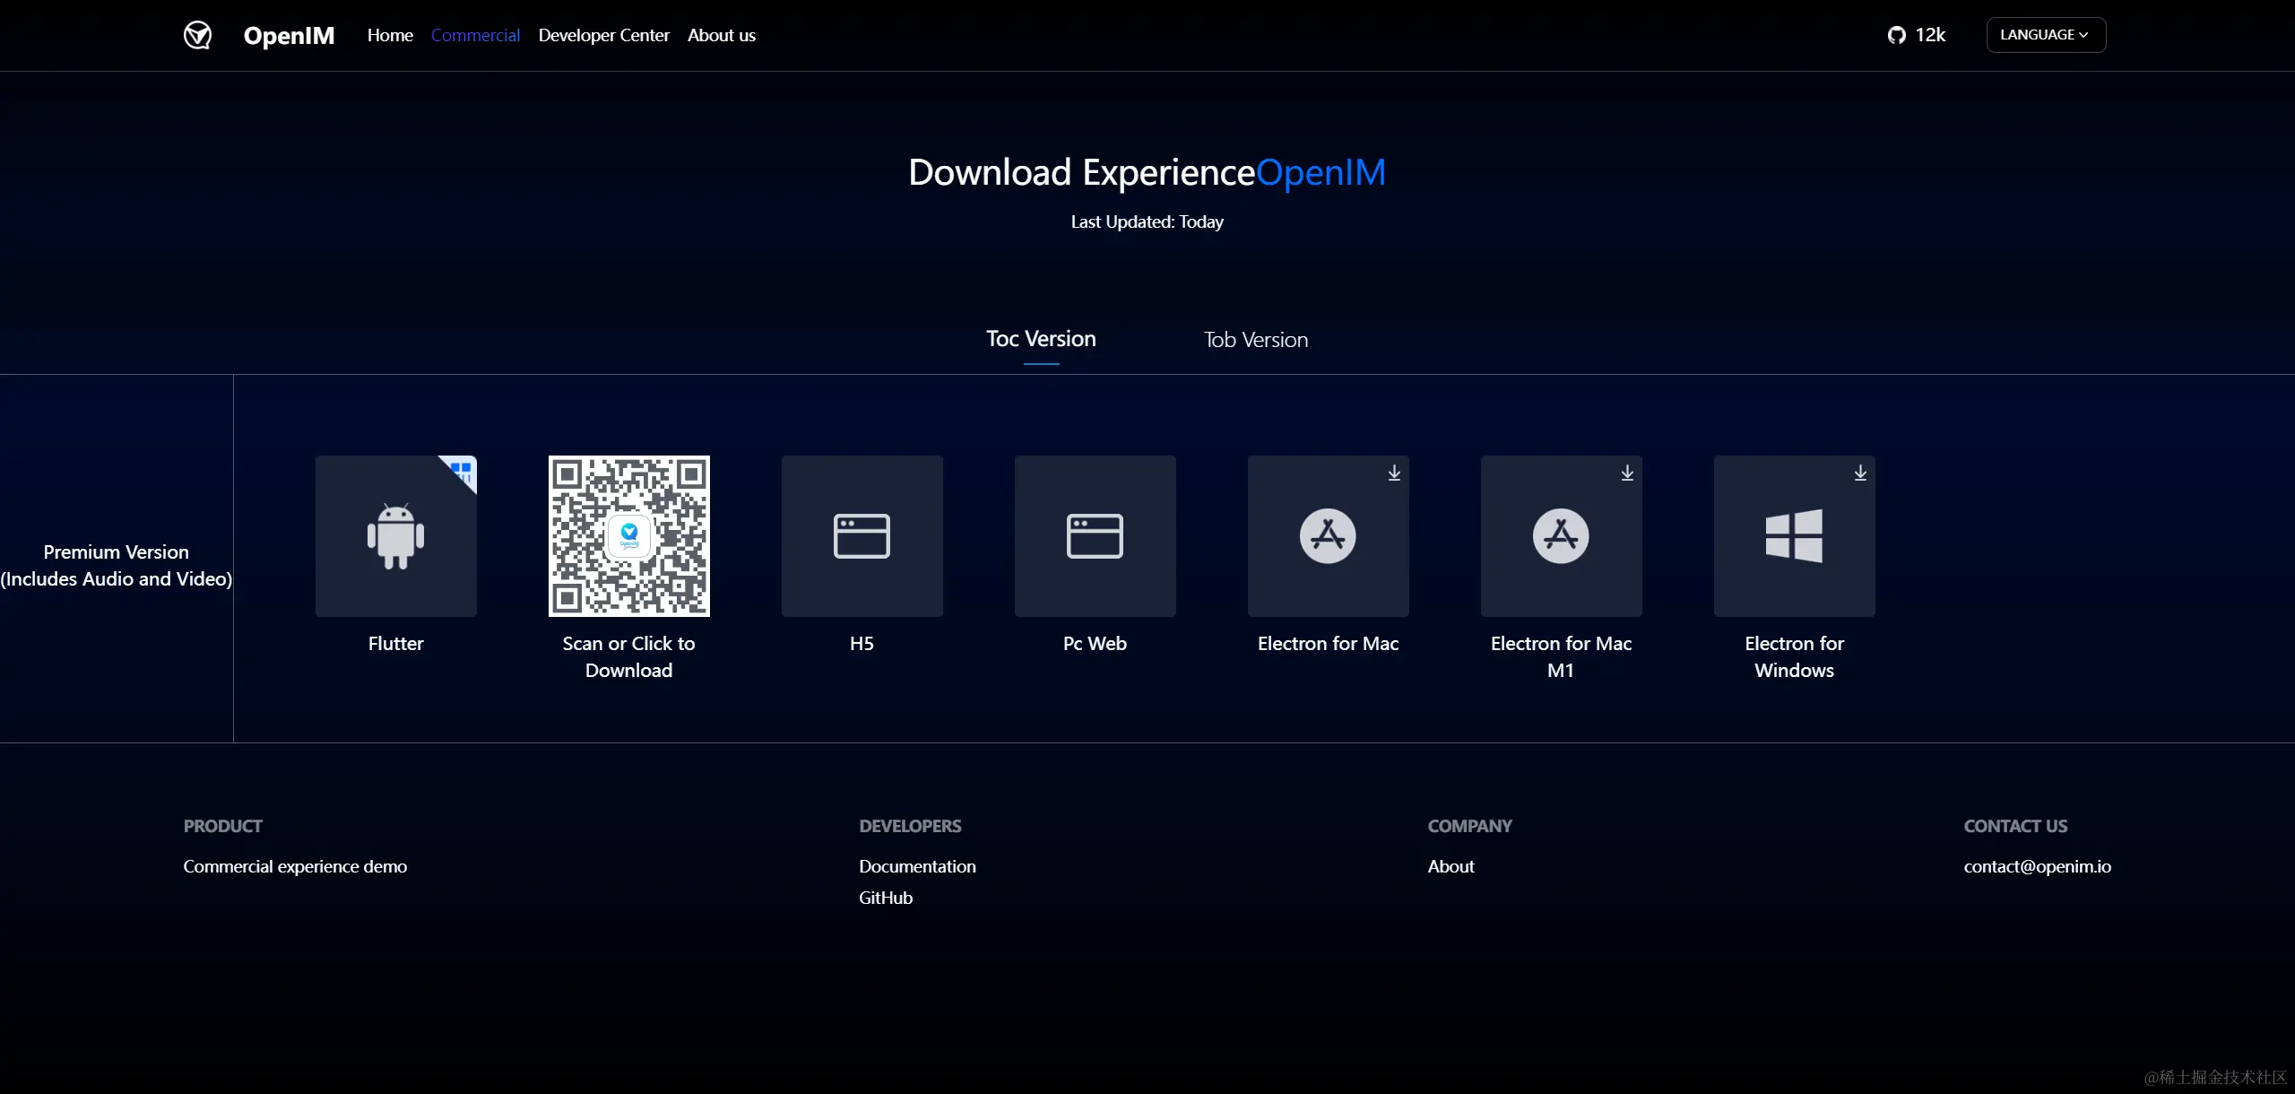This screenshot has height=1094, width=2295.
Task: Click the Flutter Android download icon
Action: click(395, 536)
